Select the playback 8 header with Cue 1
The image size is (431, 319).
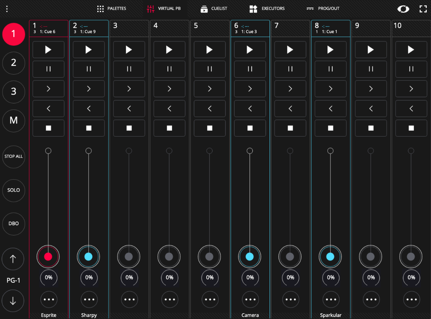[331, 28]
